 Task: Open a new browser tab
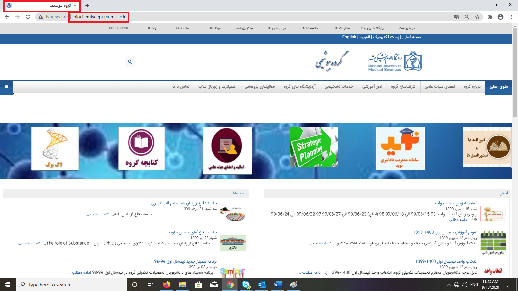pos(87,5)
